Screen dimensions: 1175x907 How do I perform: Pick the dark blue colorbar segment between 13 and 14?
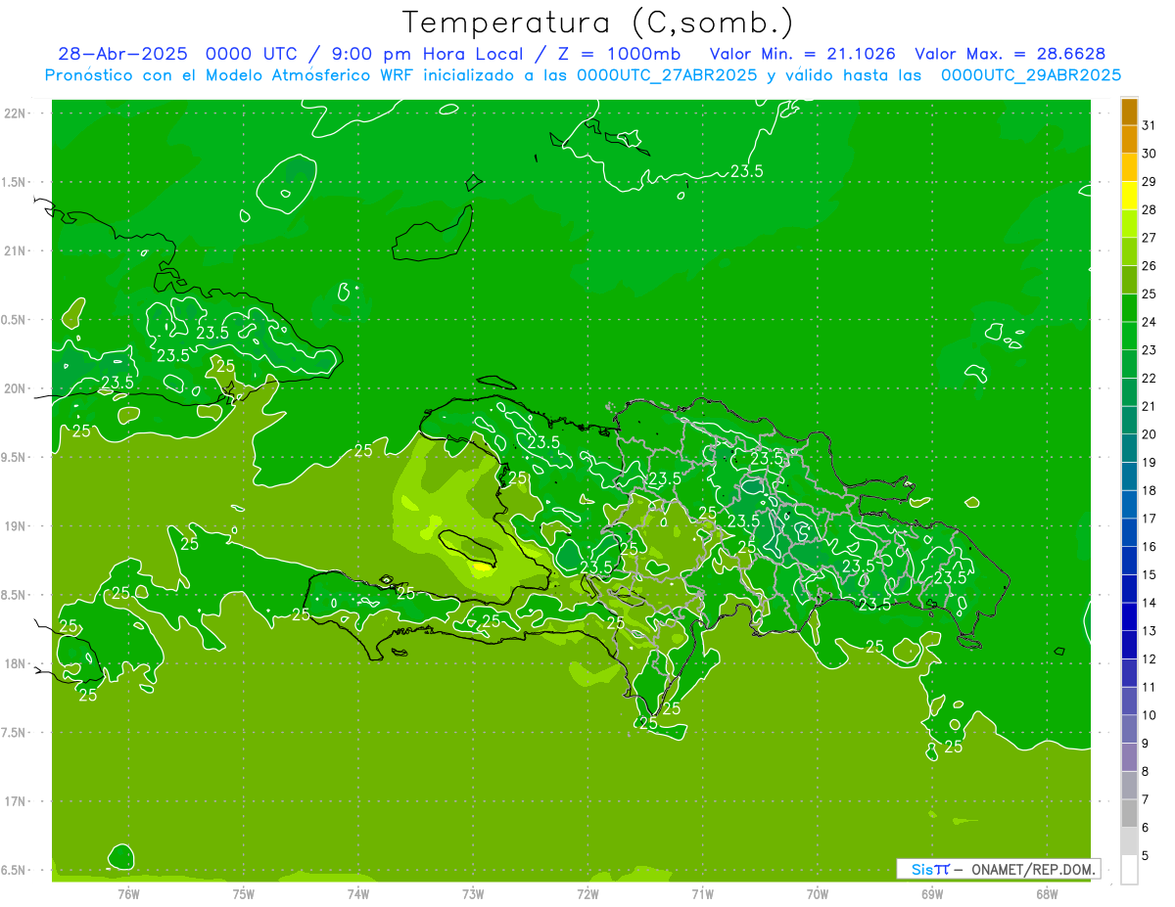point(1129,617)
